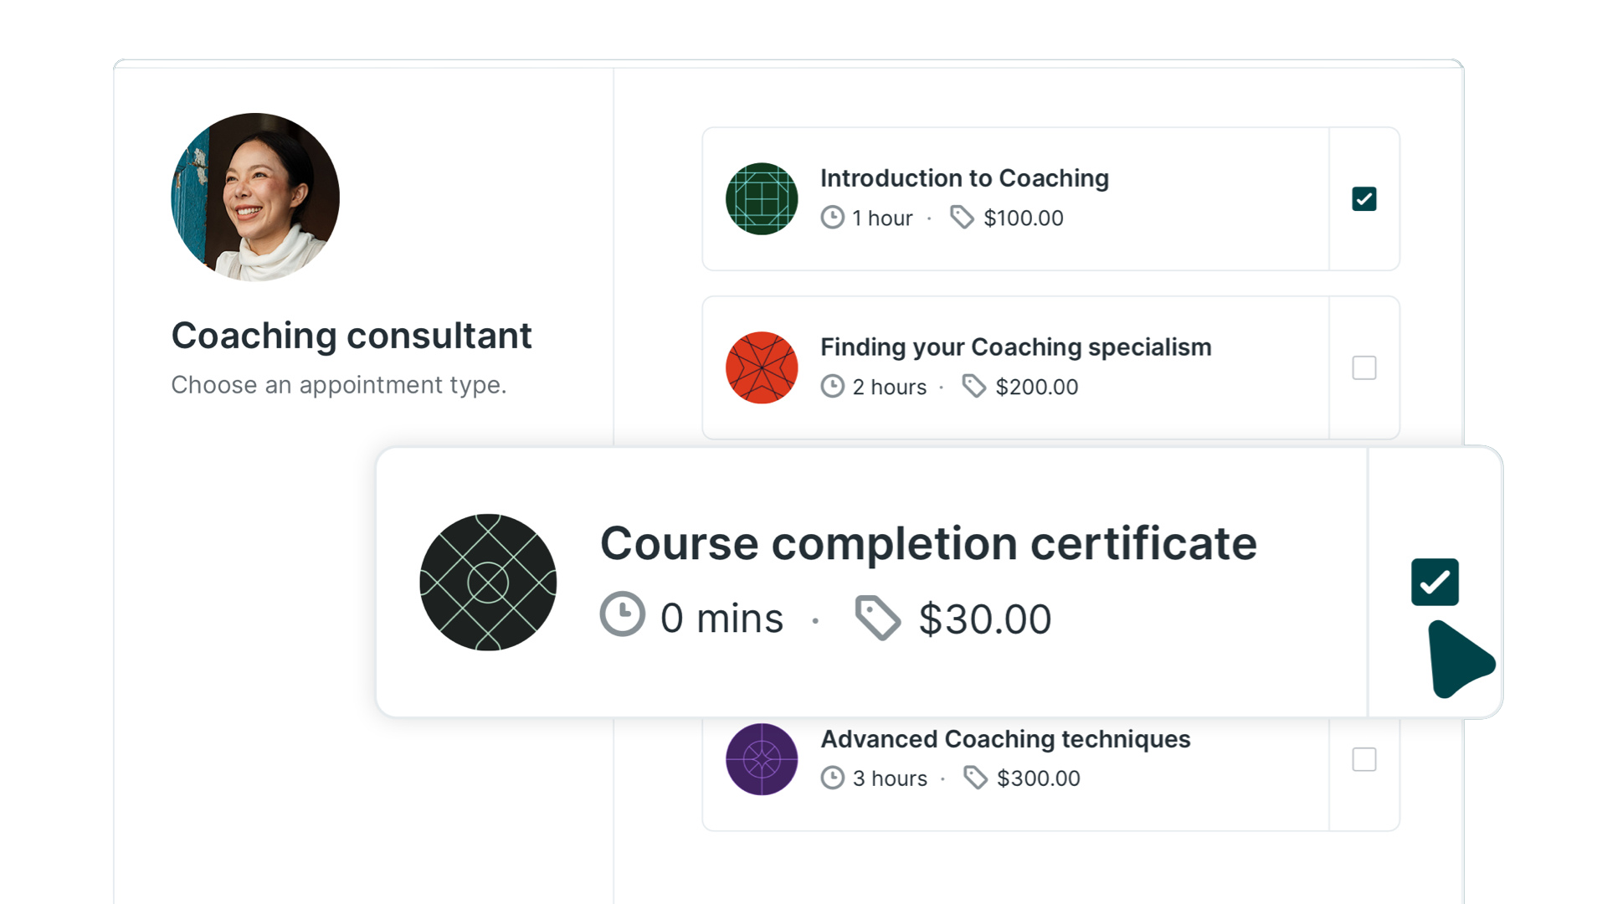Open the Finding your Coaching specialism title
The image size is (1607, 904).
(x=1015, y=347)
